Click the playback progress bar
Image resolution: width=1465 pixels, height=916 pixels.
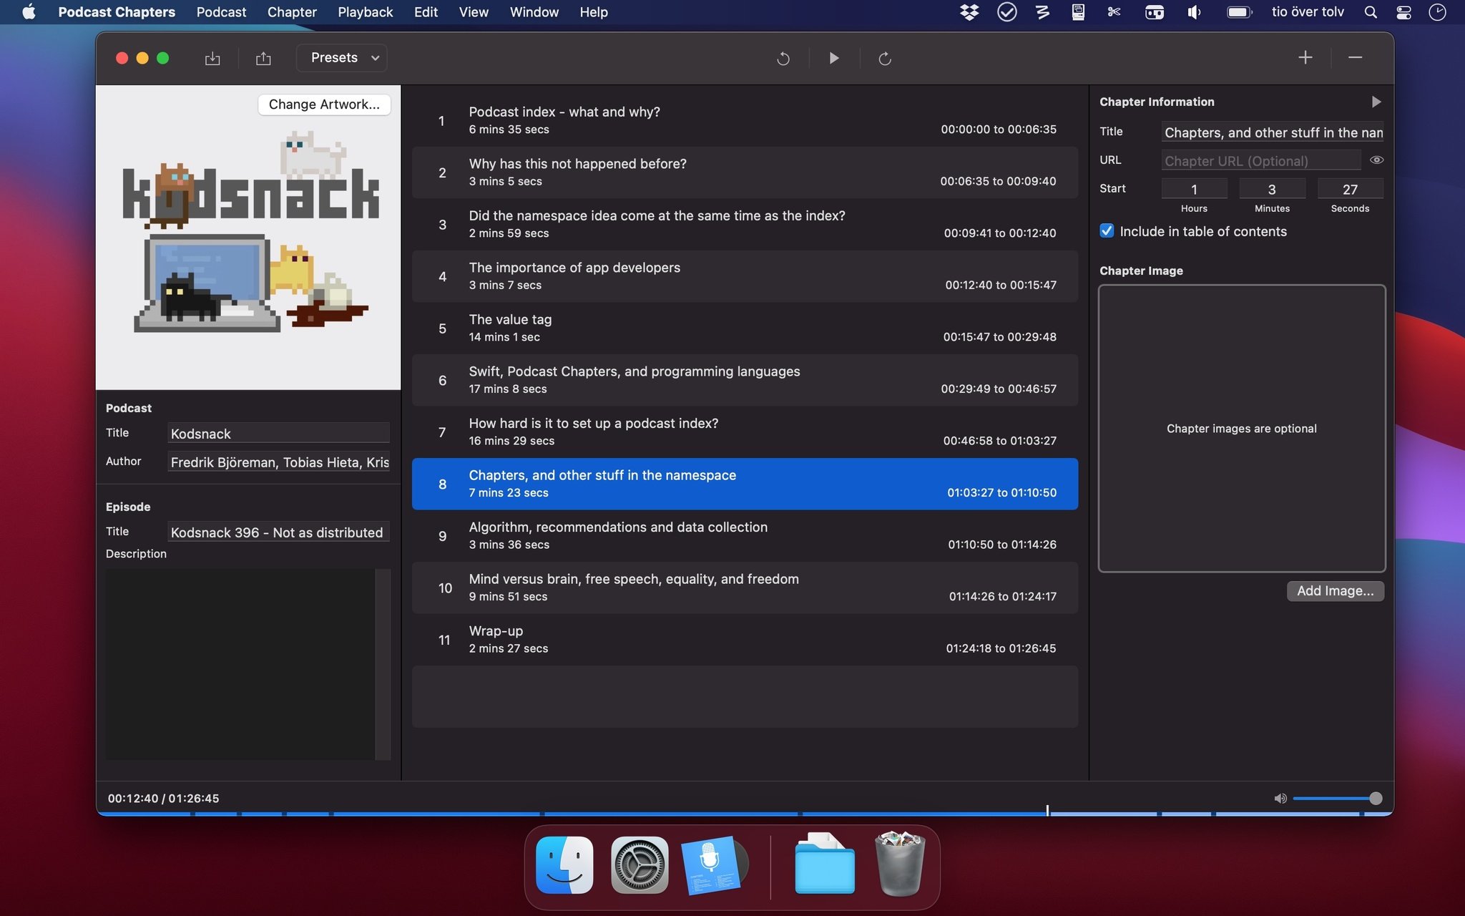tap(745, 813)
